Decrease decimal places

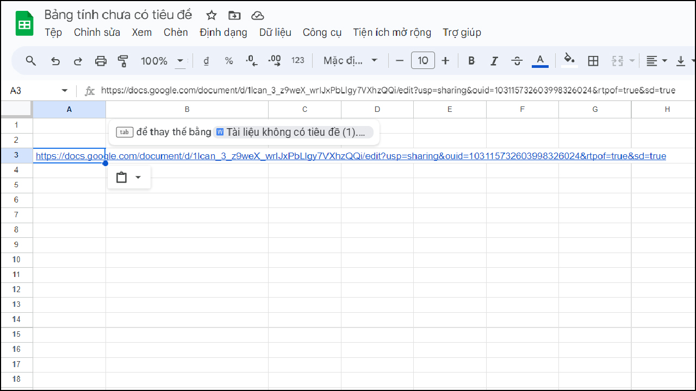point(252,61)
